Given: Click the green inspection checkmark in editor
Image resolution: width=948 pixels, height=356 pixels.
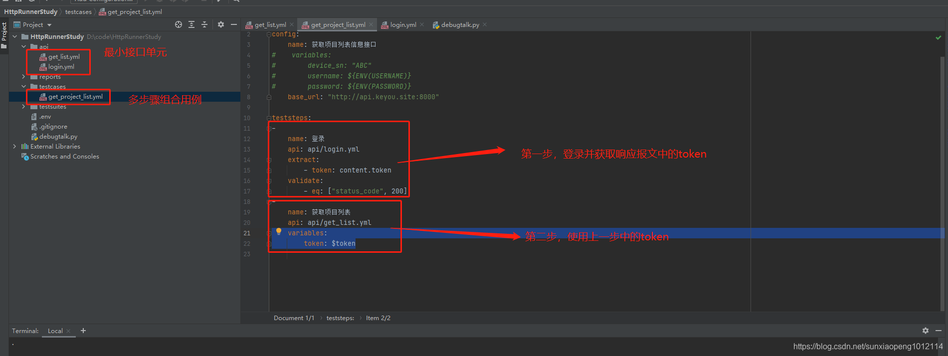Looking at the screenshot, I should [938, 37].
